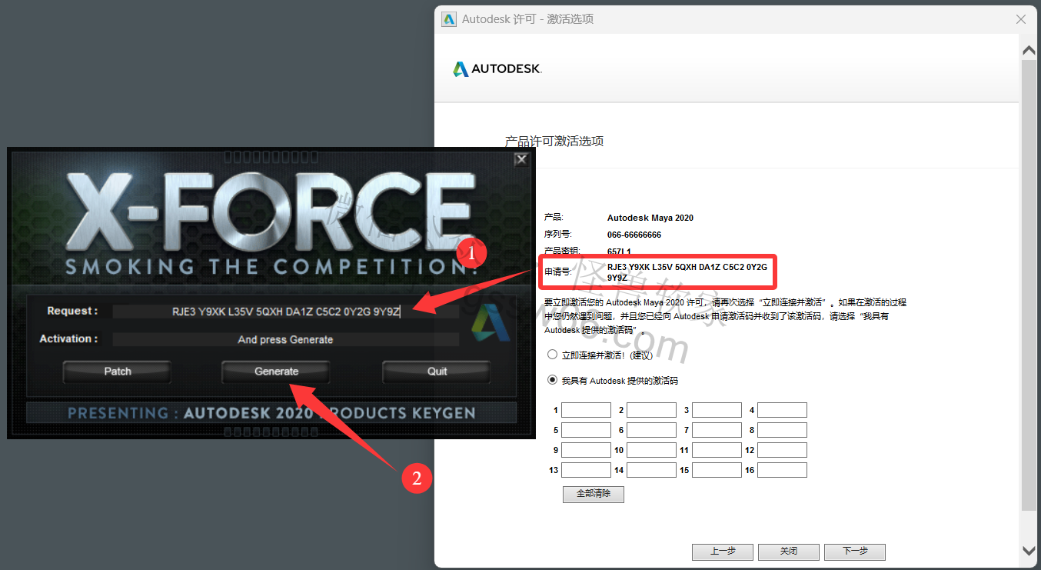Click activation code field 5
1041x570 pixels.
pyautogui.click(x=586, y=430)
